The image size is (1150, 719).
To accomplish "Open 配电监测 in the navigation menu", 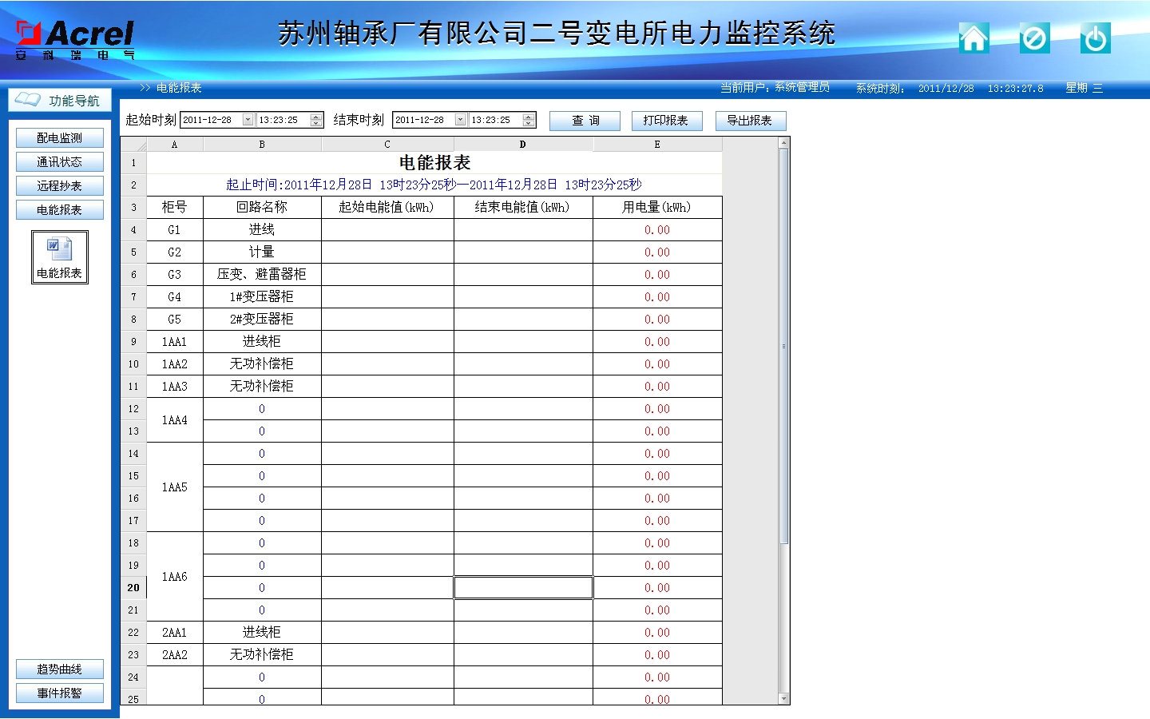I will [x=60, y=138].
